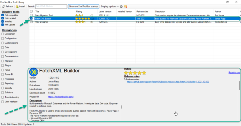This screenshot has width=241, height=126.
Task: Select the FetchXML Builder row title
Action: coord(43,19)
